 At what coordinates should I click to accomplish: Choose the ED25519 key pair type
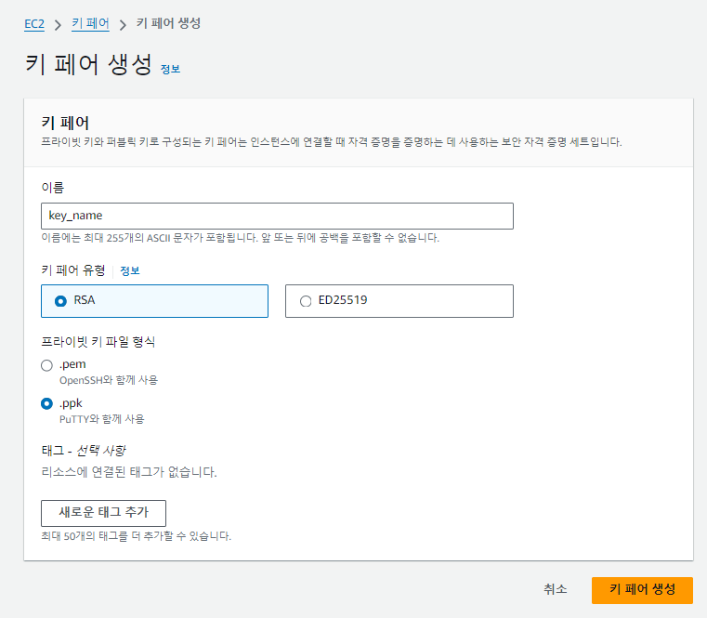click(306, 301)
